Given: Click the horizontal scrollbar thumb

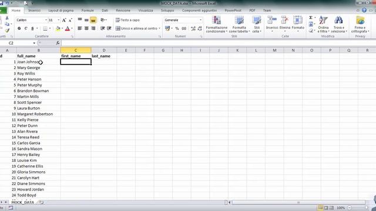Looking at the screenshot, I should click(298, 203).
